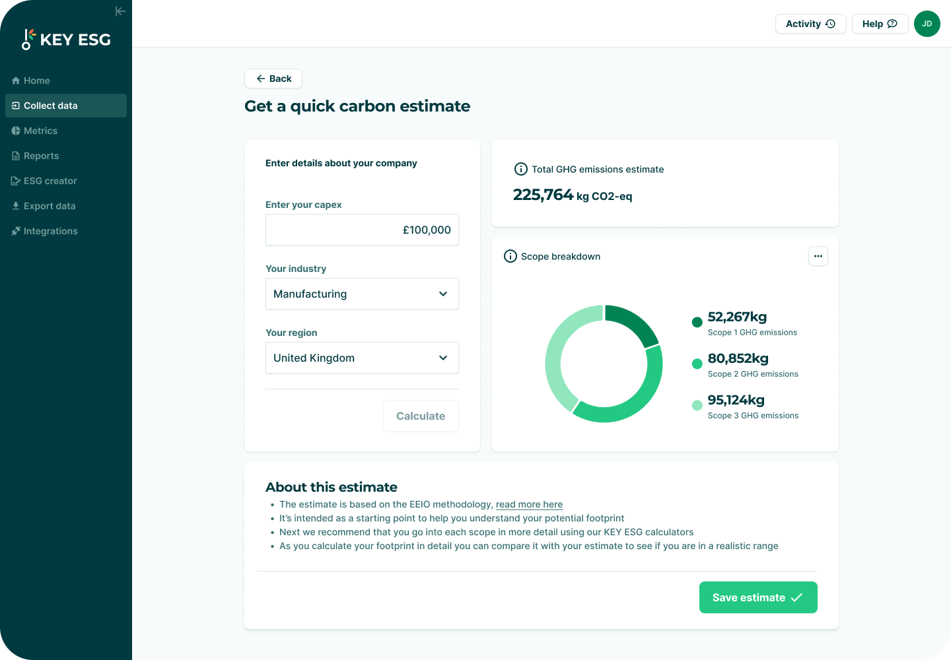
Task: Open the Help menu
Action: click(880, 23)
